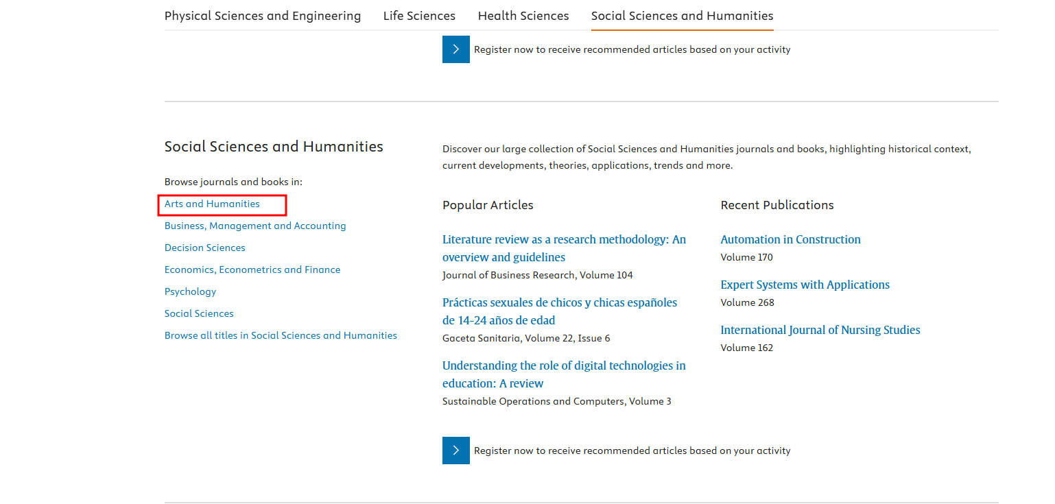Image resolution: width=1055 pixels, height=504 pixels.
Task: Browse Business, Management and Accounting titles
Action: (255, 226)
